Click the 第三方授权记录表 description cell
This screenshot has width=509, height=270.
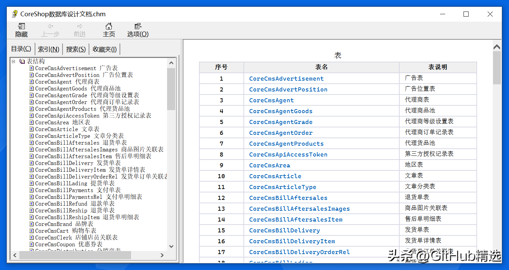pos(438,154)
